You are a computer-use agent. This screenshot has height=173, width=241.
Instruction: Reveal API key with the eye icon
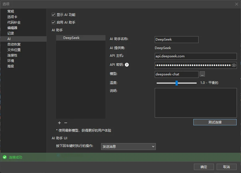234,65
